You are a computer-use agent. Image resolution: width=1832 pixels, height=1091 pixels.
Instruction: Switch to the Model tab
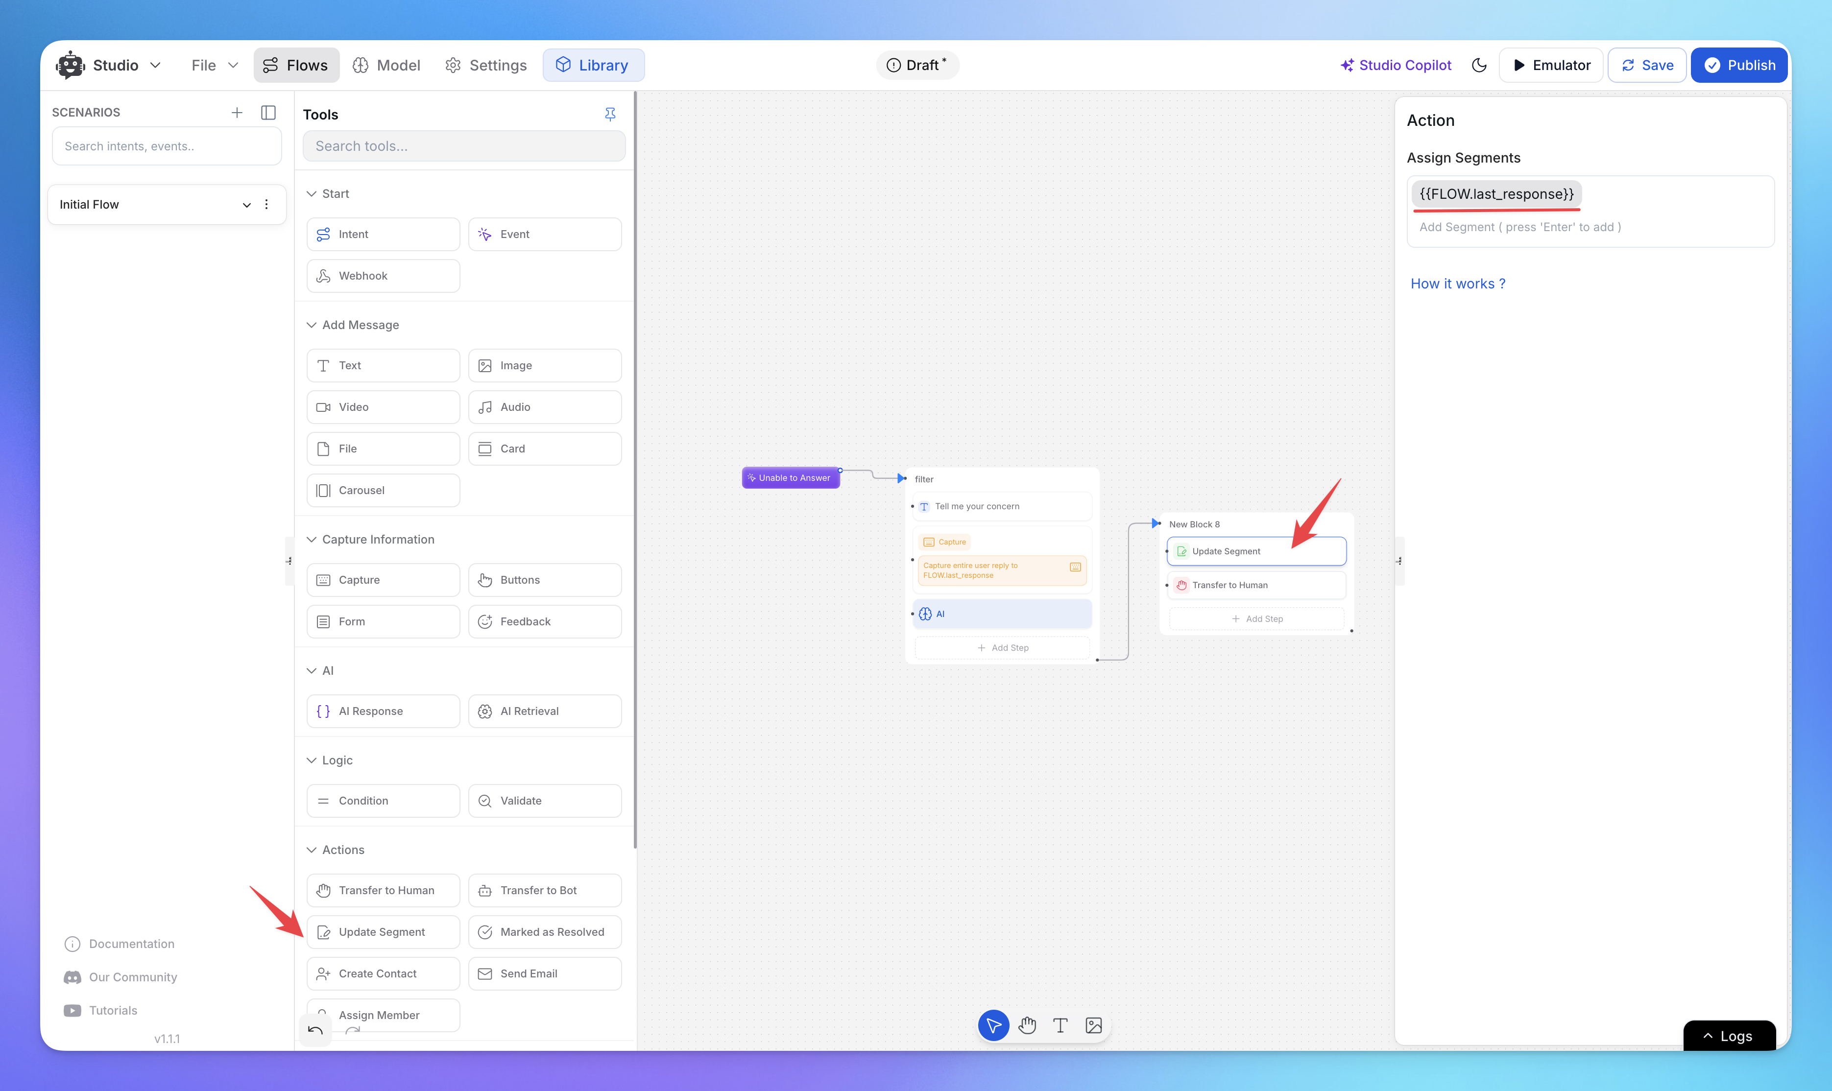(386, 65)
